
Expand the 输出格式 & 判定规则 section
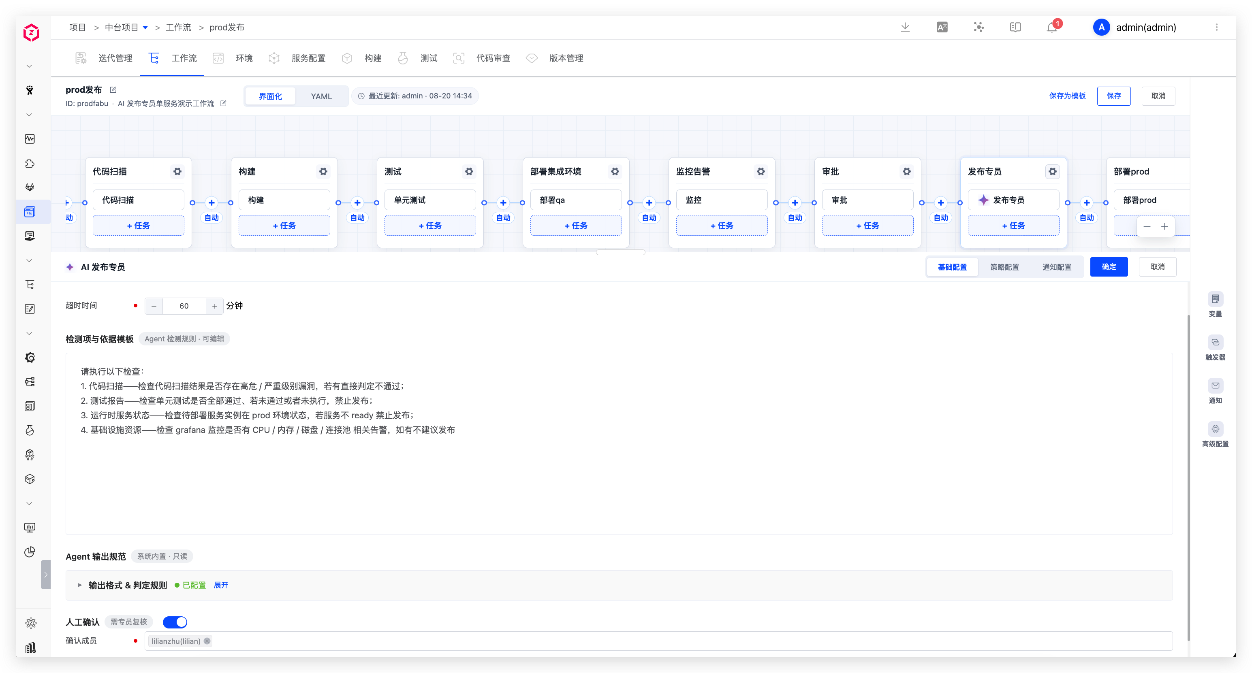221,585
